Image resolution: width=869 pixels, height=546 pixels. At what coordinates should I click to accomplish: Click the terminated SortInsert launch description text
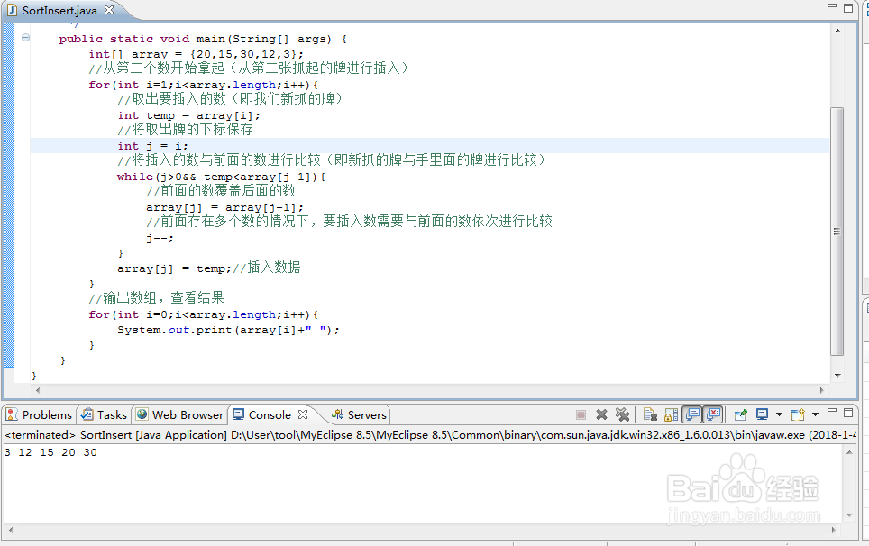pyautogui.click(x=430, y=435)
